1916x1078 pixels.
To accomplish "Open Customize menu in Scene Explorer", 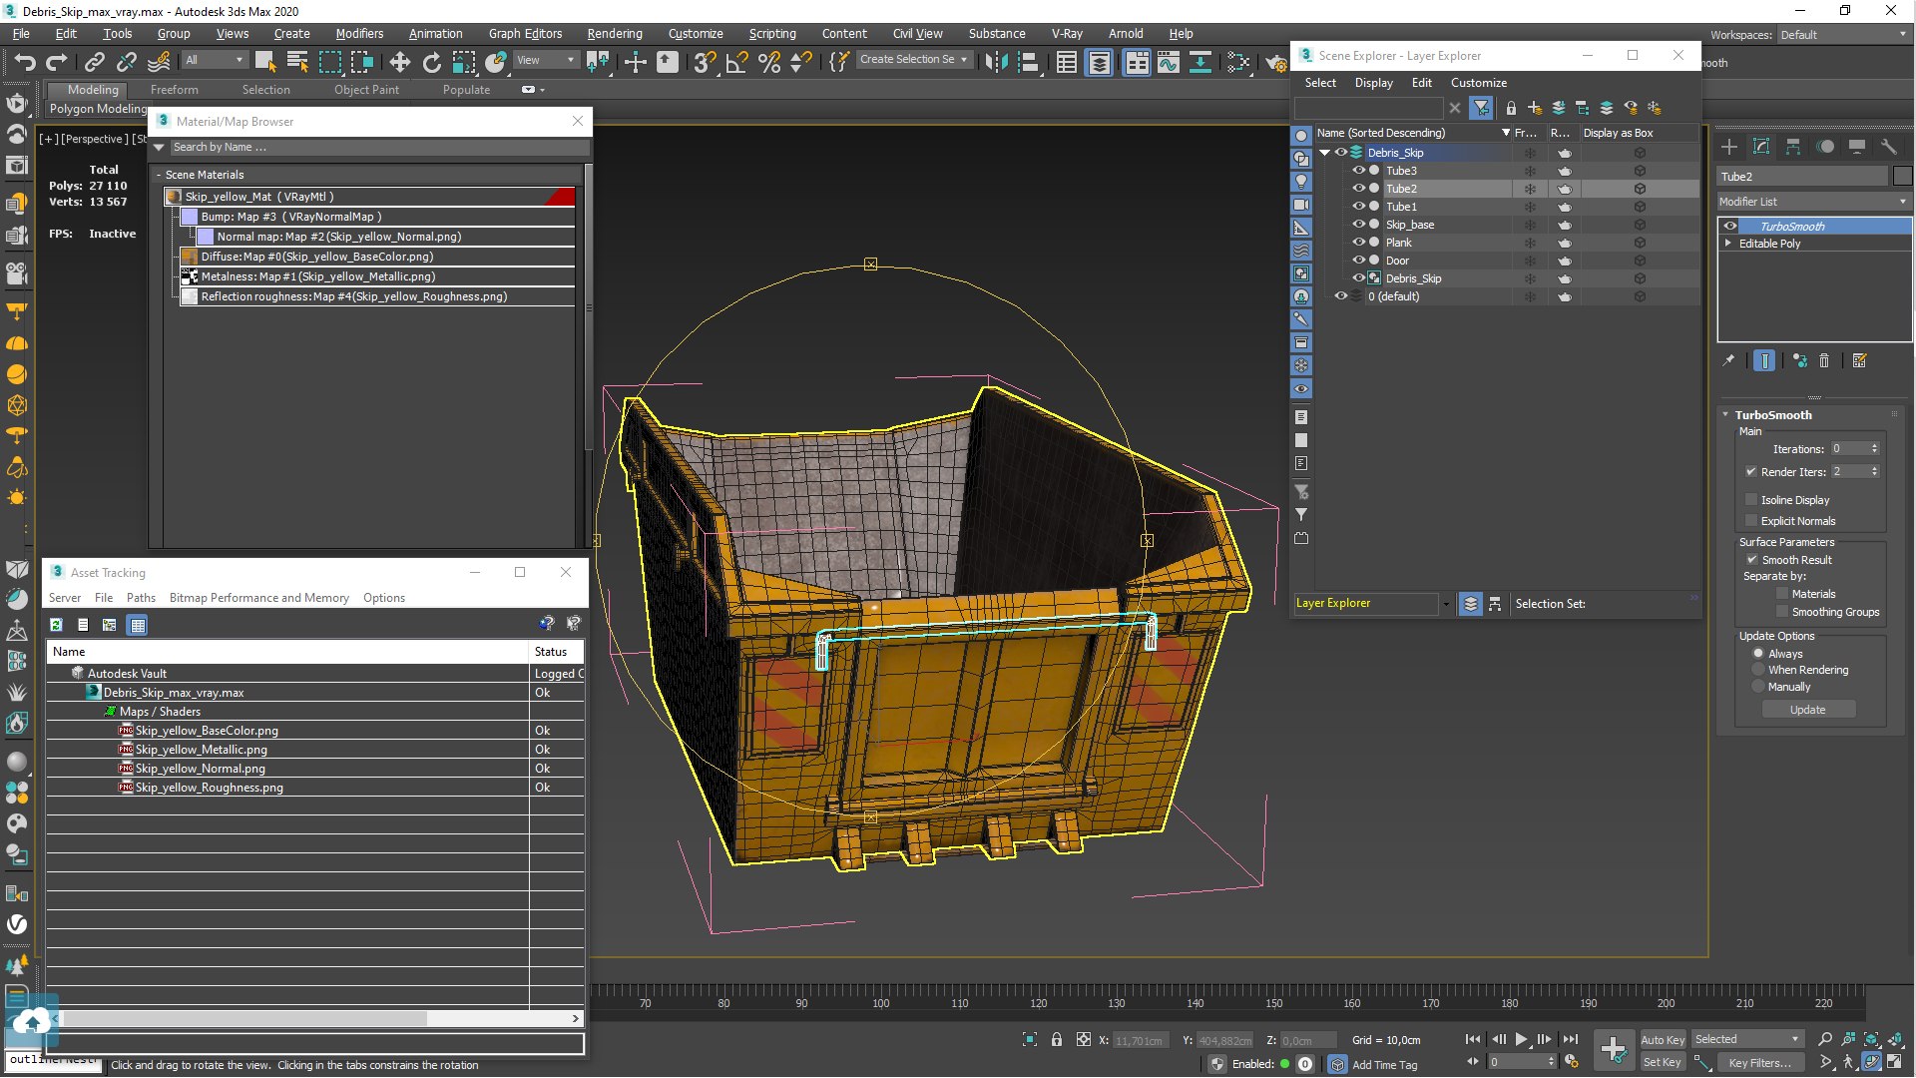I will tap(1478, 83).
